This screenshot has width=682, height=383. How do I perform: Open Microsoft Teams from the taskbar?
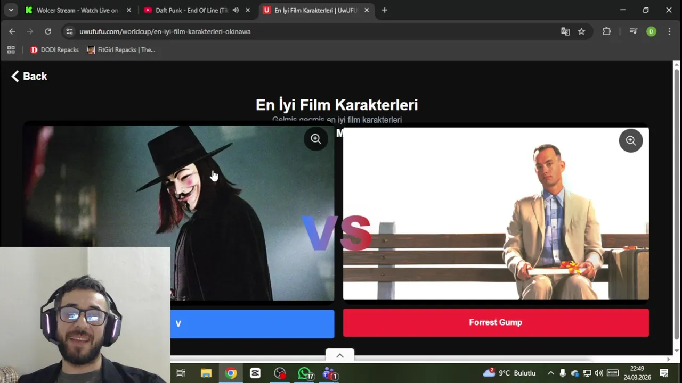pos(330,373)
